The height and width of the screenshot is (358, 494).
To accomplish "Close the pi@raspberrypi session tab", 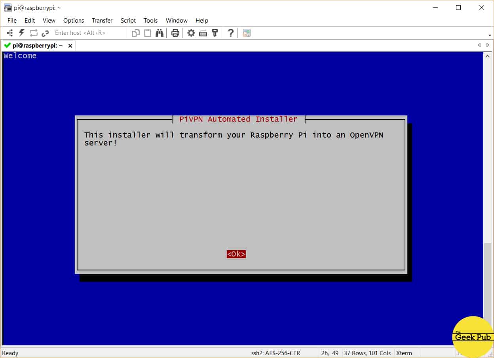I will pos(70,45).
